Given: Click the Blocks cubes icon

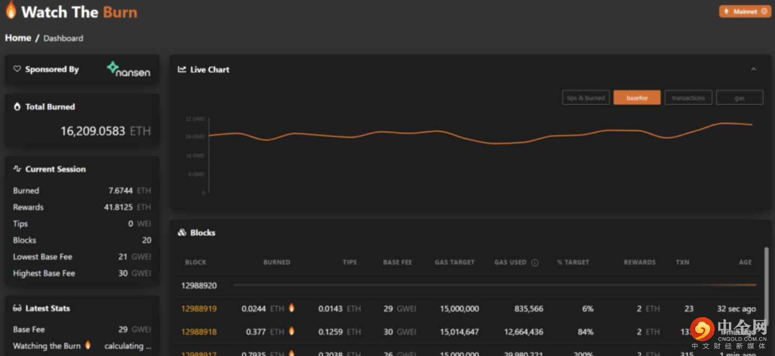Looking at the screenshot, I should tap(182, 232).
